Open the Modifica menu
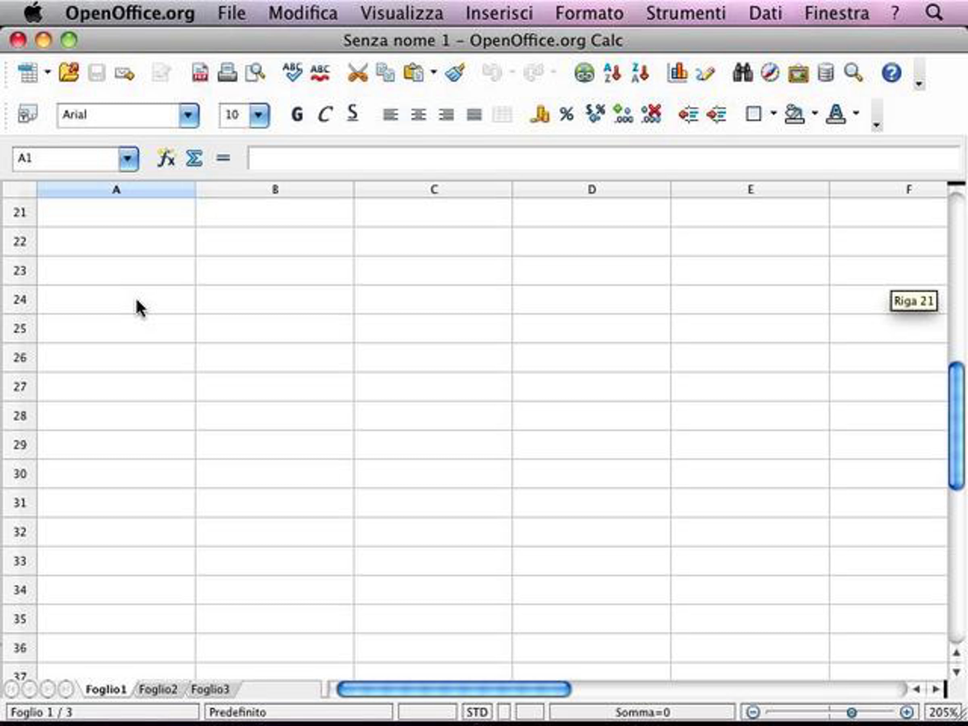This screenshot has height=726, width=968. tap(303, 13)
